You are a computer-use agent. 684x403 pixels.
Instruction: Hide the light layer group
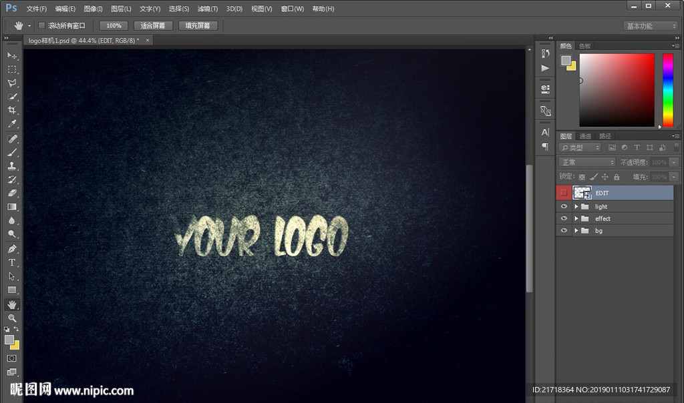pos(564,207)
